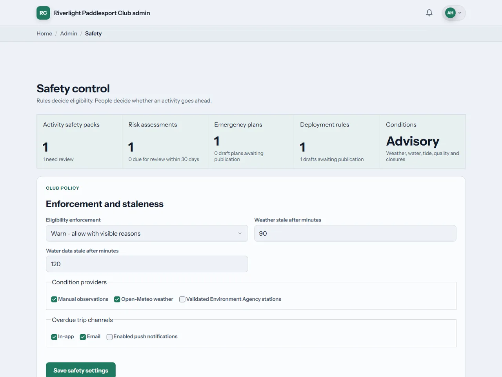Open the Deployment rules card
This screenshot has height=377, width=502.
[x=337, y=141]
